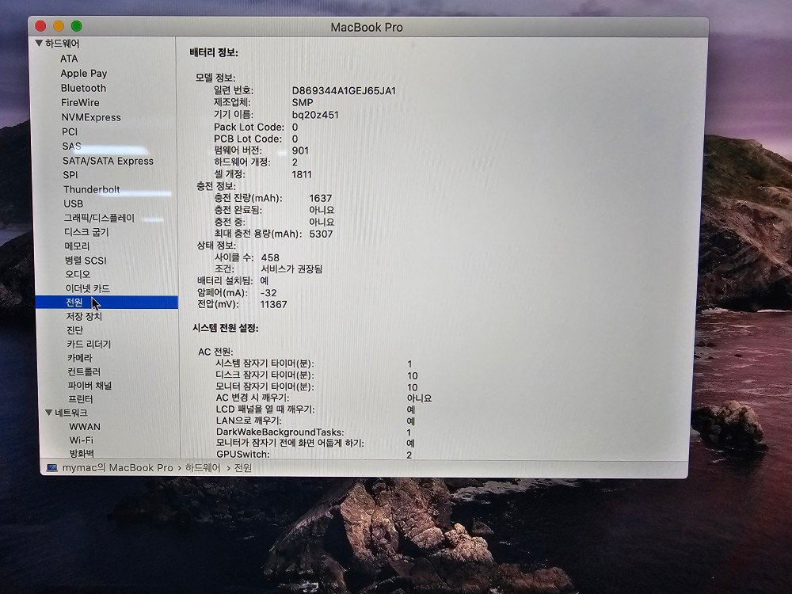792x594 pixels.
Task: Collapse the 하드웨어 section triangle
Action: click(x=39, y=44)
